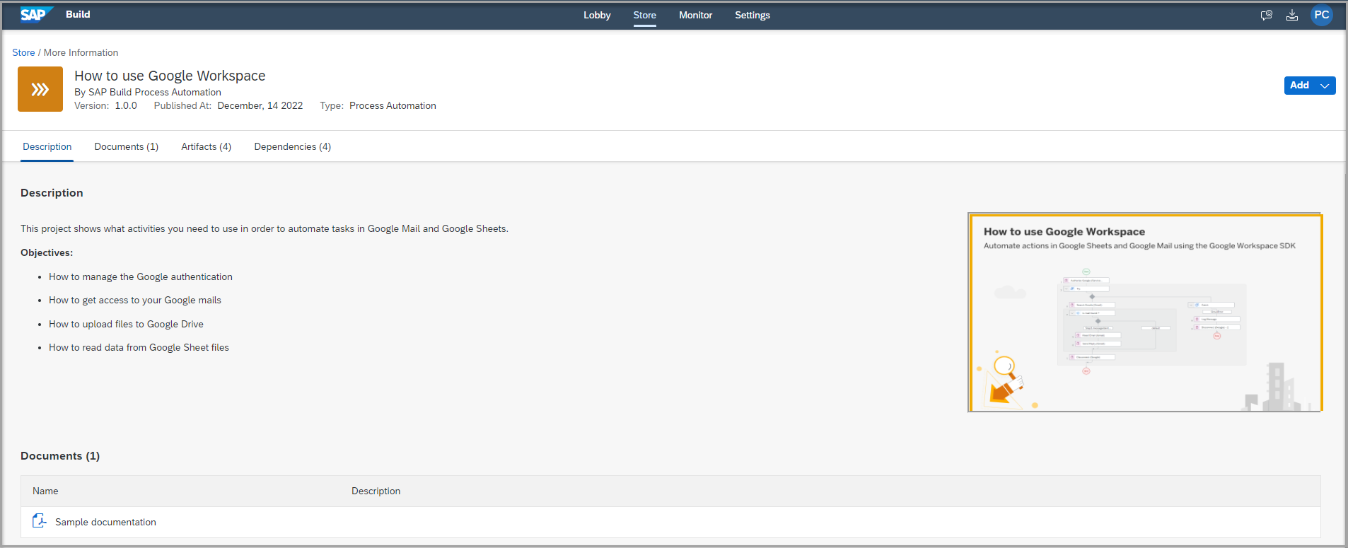Screen dimensions: 1348x548
Task: Click the download icon in header
Action: [x=1292, y=15]
